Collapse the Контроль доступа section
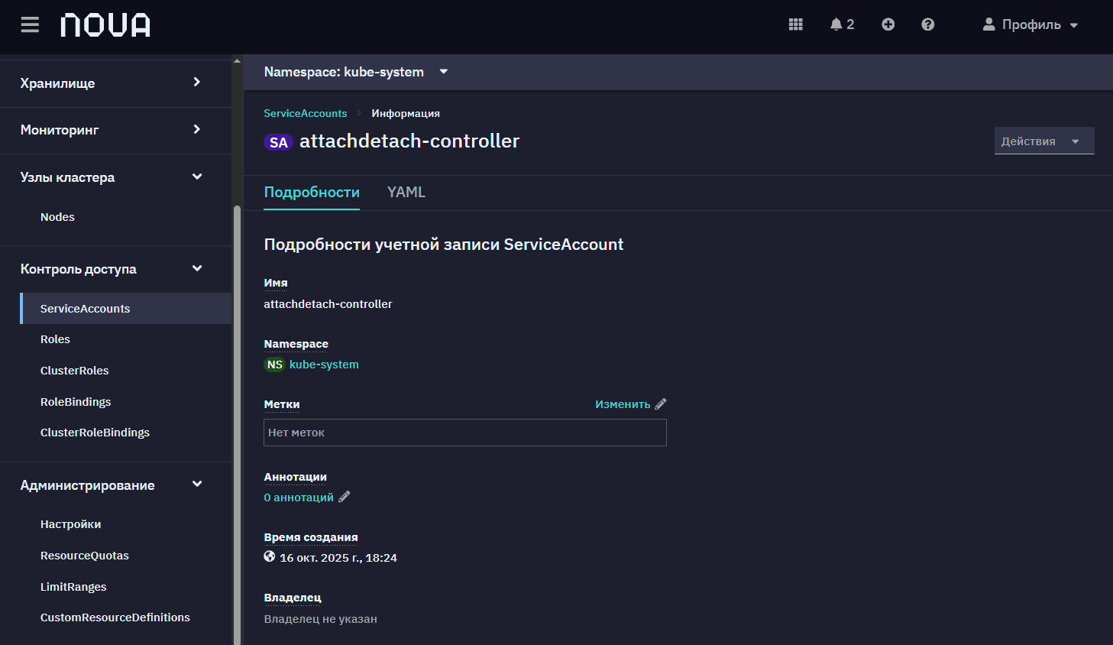 tap(115, 269)
